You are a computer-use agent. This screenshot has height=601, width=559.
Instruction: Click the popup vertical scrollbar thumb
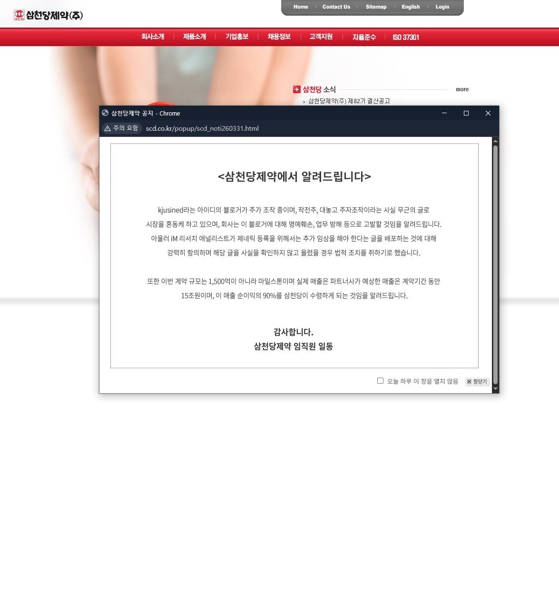pos(495,264)
